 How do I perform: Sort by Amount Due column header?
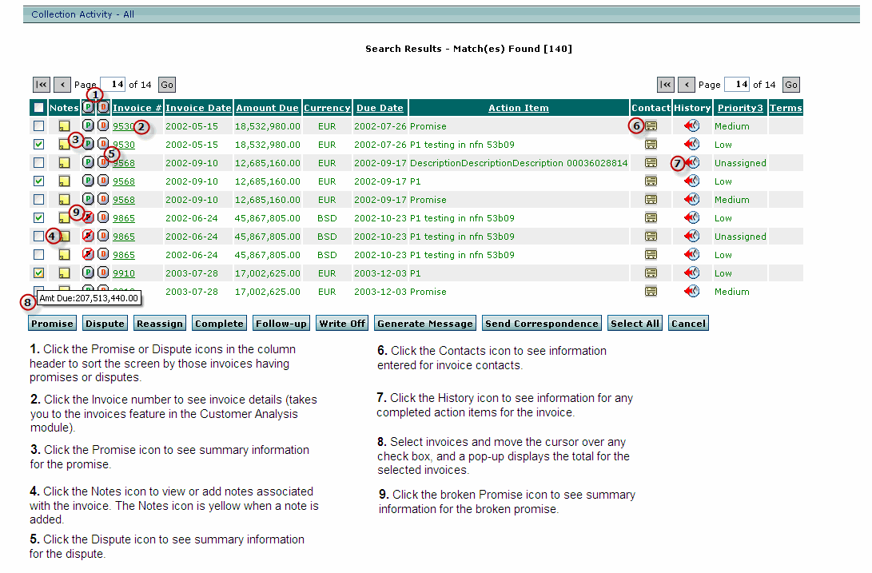[267, 108]
